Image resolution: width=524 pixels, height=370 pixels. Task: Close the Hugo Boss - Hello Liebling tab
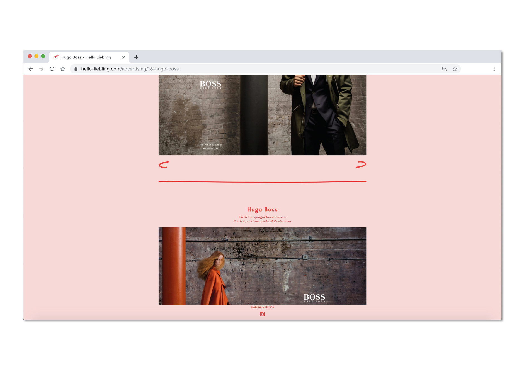point(124,57)
